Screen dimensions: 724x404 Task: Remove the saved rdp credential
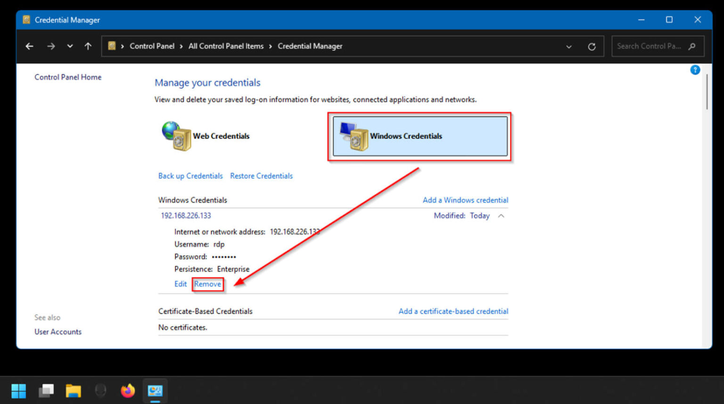click(207, 284)
